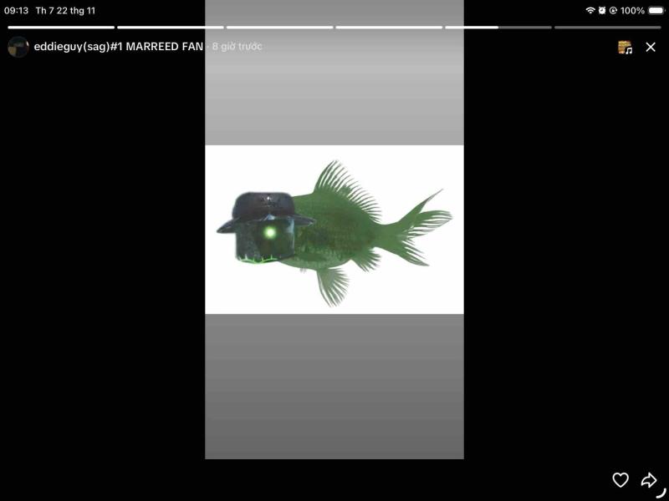The image size is (669, 501).
Task: Jump to fourth story progress segment
Action: tap(389, 27)
